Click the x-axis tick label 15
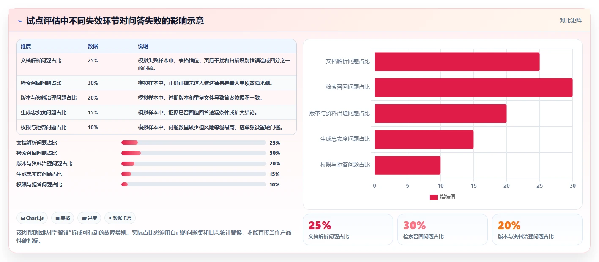The width and height of the screenshot is (599, 262). pos(473,186)
